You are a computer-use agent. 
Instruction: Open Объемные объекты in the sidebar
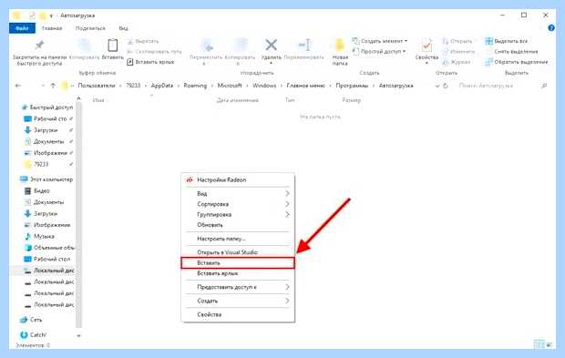pos(49,248)
